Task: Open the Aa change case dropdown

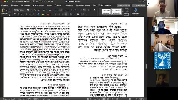Action: point(44,10)
